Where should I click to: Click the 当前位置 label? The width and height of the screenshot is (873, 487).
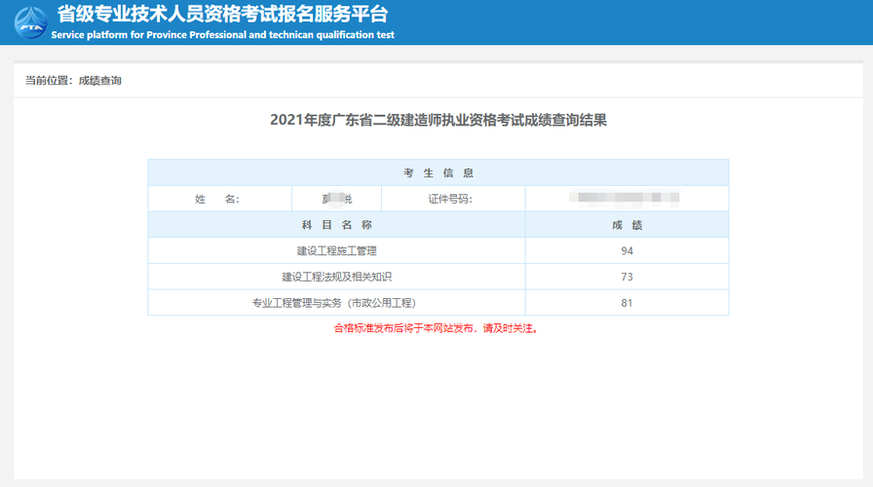(x=48, y=81)
